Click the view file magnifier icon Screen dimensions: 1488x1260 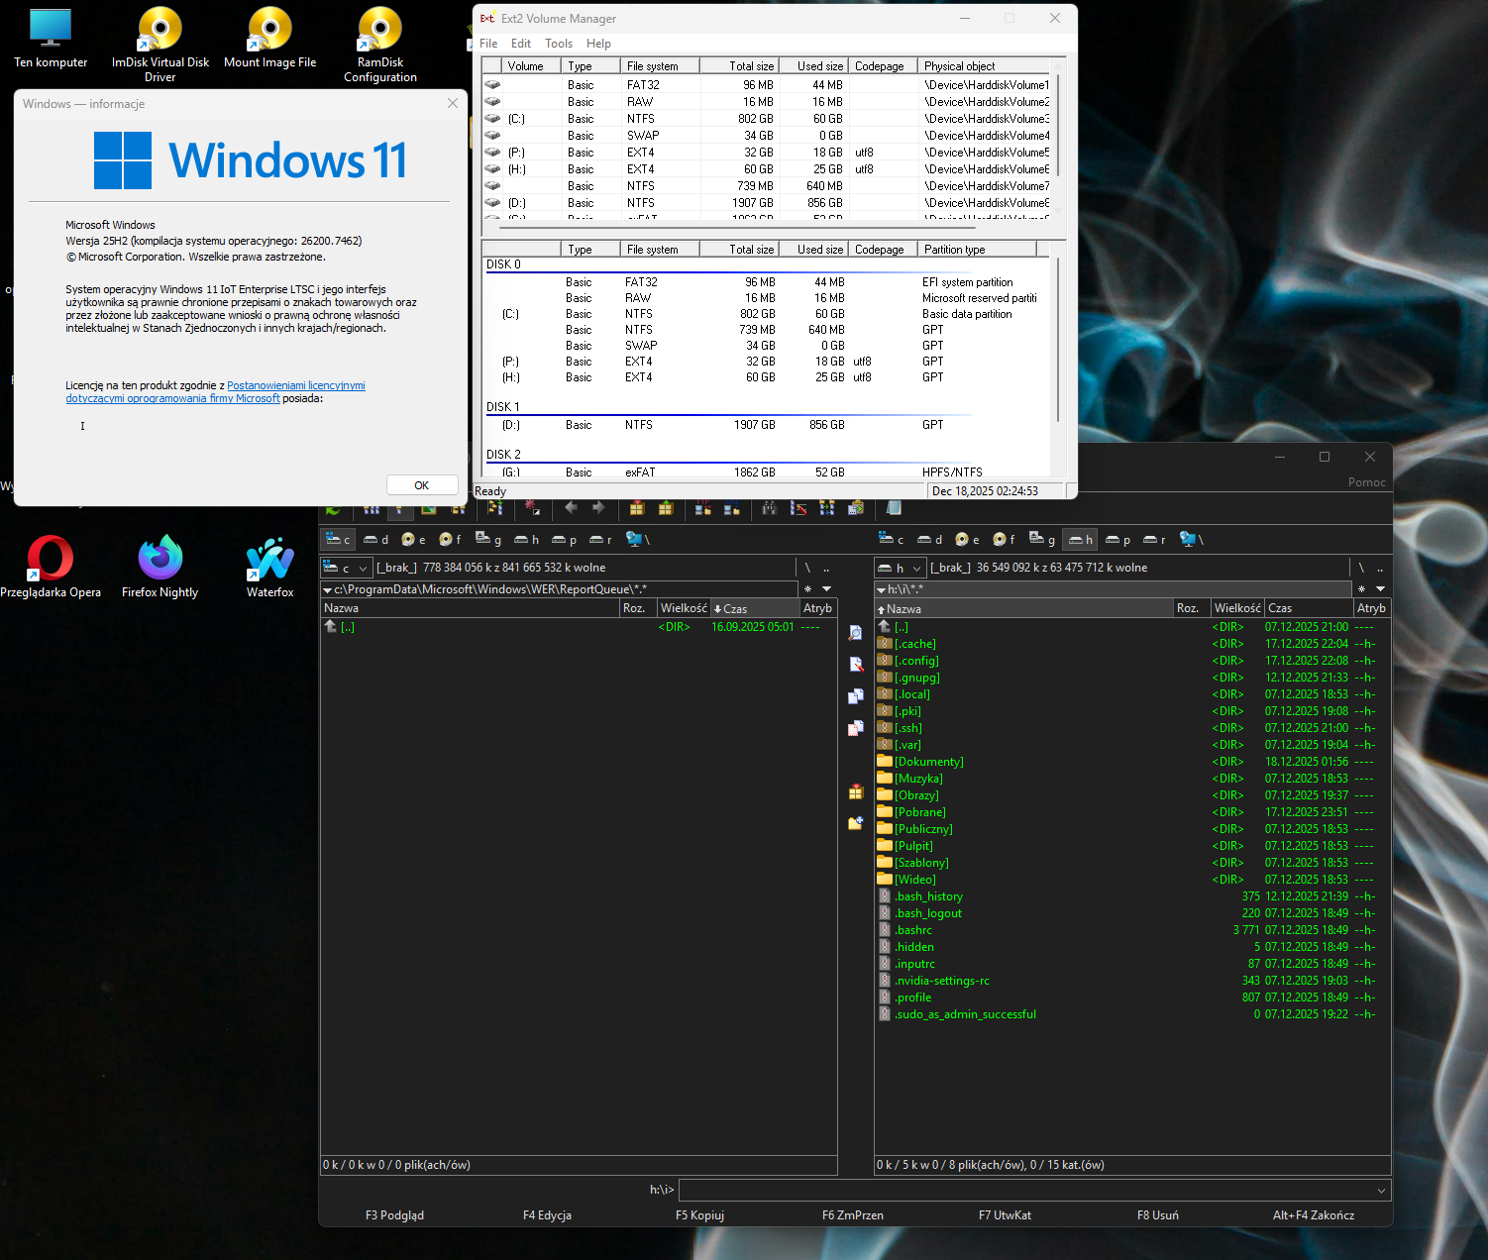pos(856,633)
